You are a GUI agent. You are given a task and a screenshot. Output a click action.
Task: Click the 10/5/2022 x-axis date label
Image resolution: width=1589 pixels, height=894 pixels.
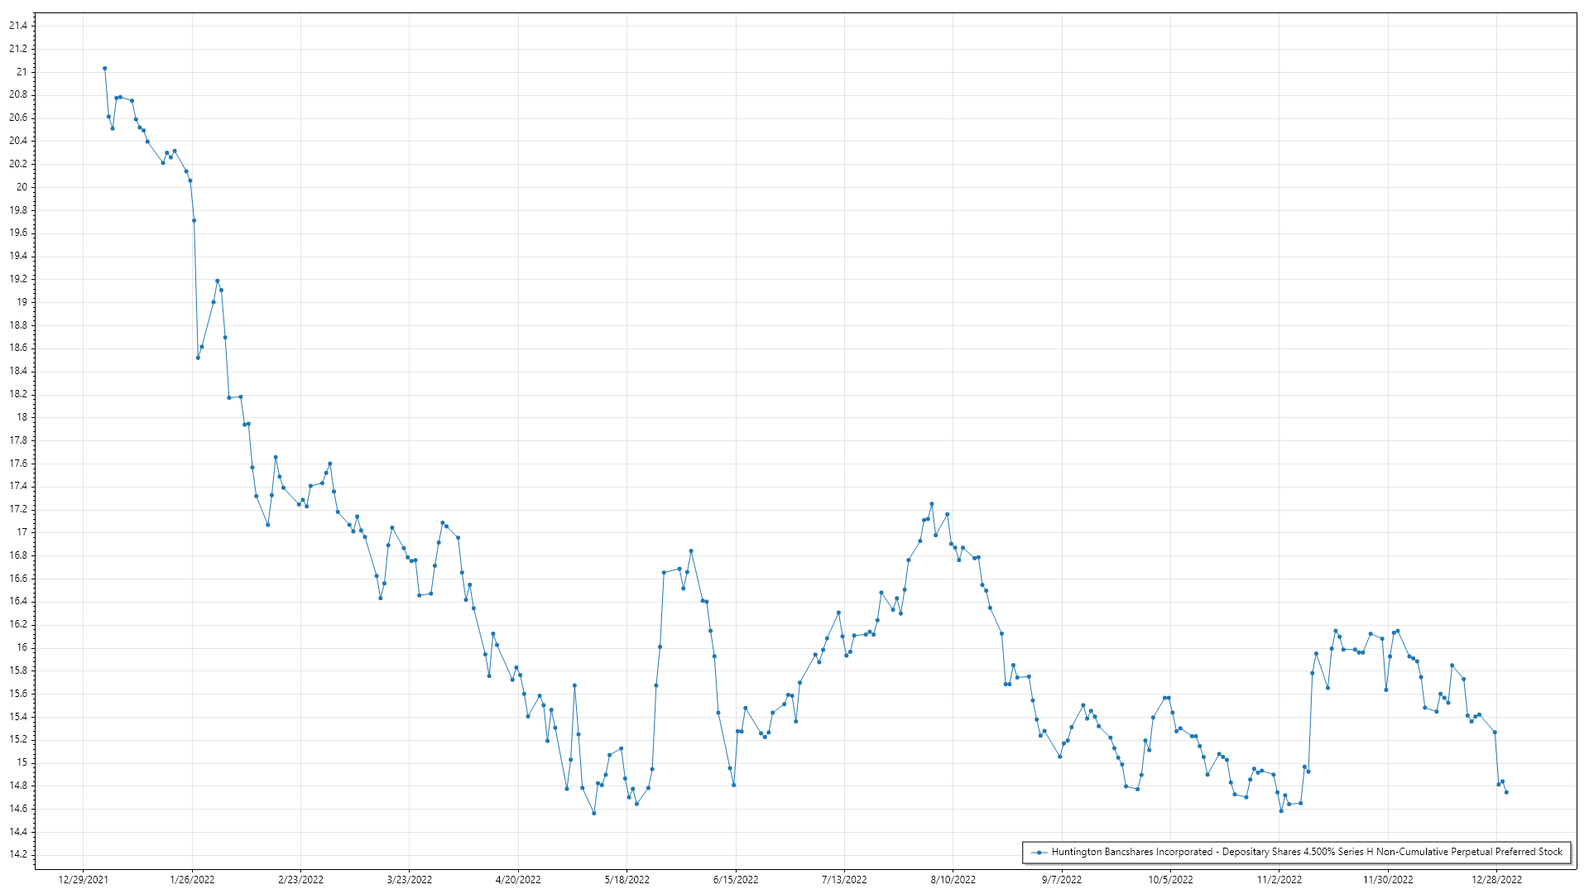[1170, 880]
